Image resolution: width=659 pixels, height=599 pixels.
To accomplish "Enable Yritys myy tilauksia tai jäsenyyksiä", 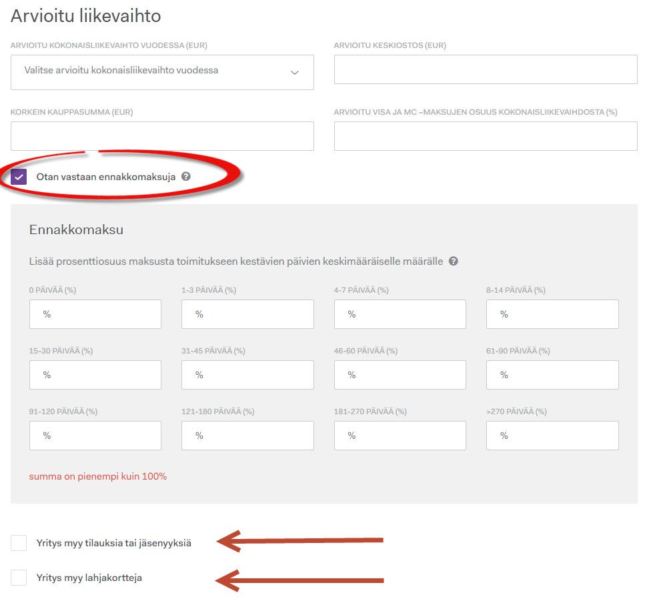I will (19, 543).
